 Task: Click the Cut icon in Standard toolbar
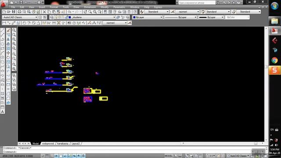tap(44, 12)
